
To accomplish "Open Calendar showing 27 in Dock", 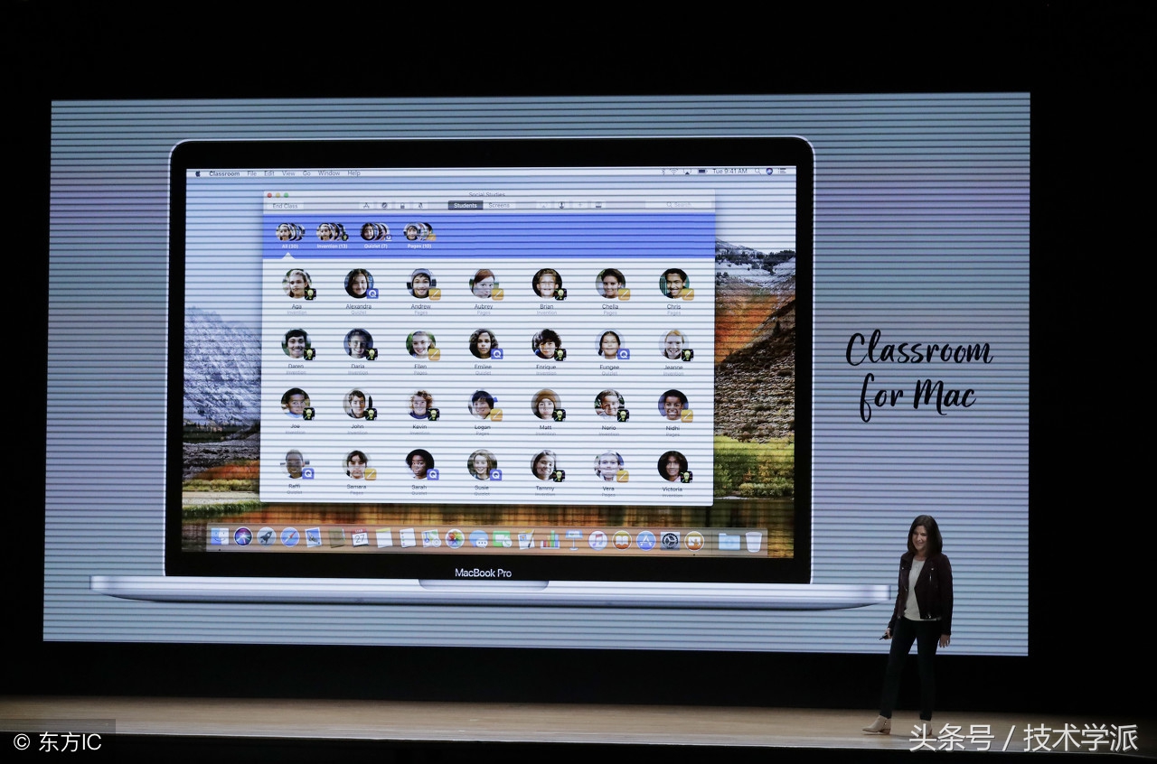I will pyautogui.click(x=360, y=536).
